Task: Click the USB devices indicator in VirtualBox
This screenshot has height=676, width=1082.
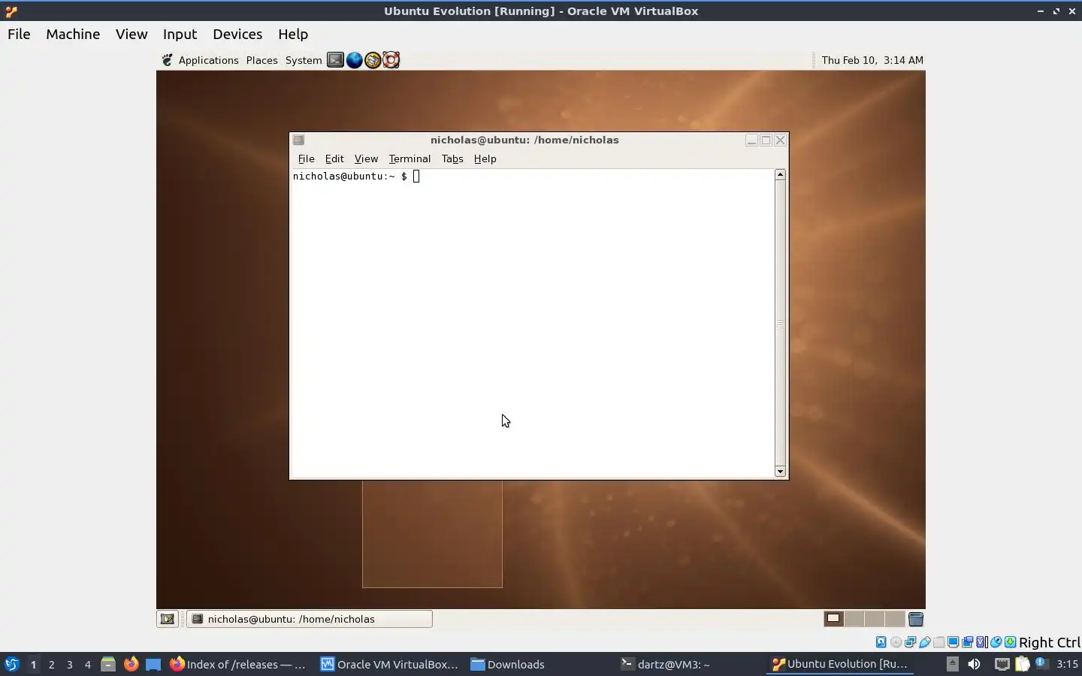Action: click(x=925, y=642)
